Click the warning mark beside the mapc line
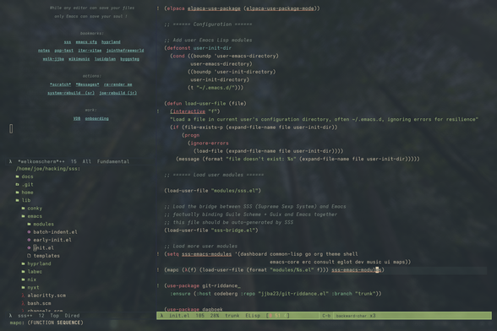Image resolution: width=497 pixels, height=331 pixels. coord(158,269)
